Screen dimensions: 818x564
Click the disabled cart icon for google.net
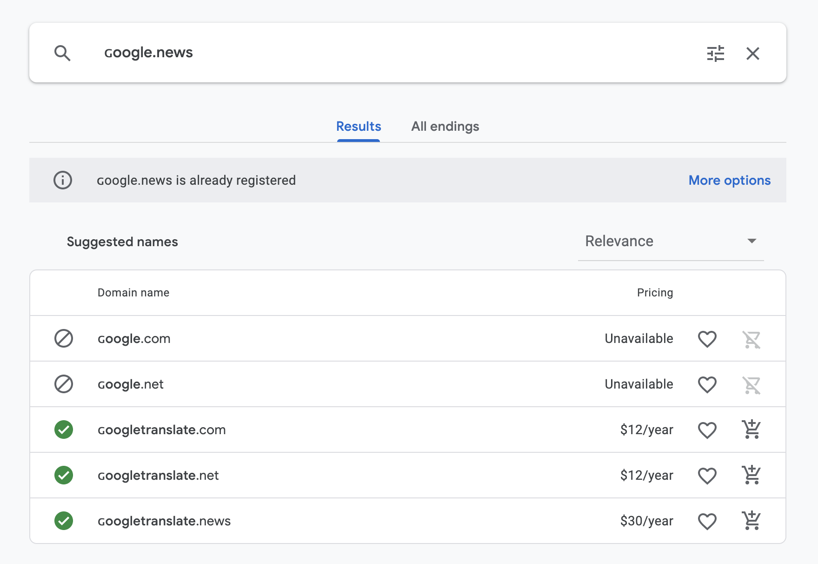tap(751, 385)
